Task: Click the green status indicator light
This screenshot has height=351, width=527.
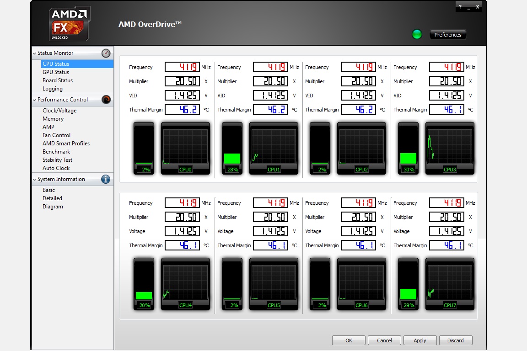Action: (417, 34)
